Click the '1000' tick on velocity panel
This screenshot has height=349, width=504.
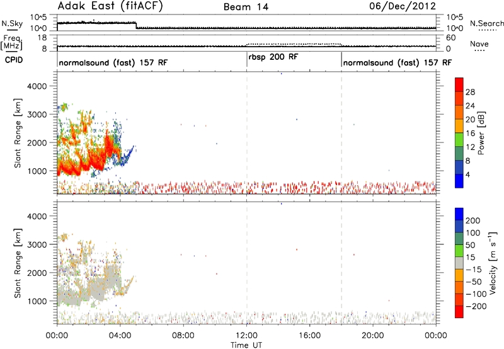coord(37,301)
